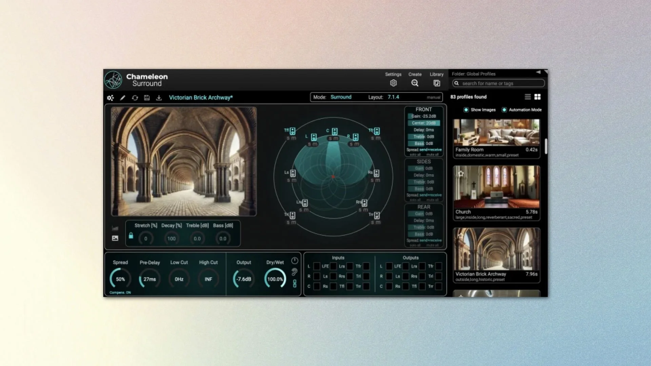Collapse the library panel arrow
This screenshot has height=366, width=651.
click(538, 72)
